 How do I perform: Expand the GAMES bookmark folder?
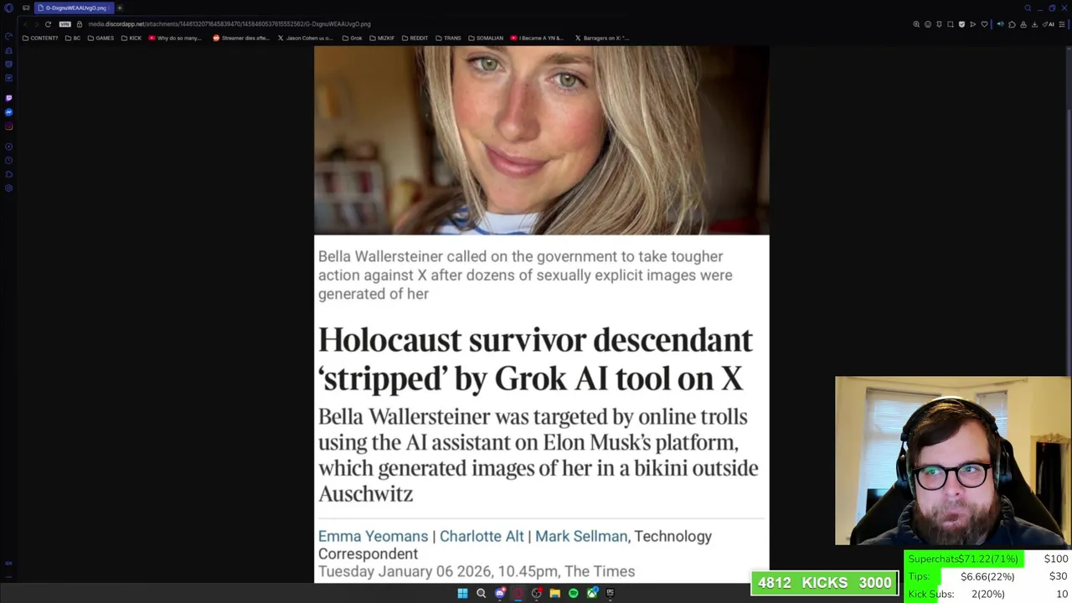100,38
